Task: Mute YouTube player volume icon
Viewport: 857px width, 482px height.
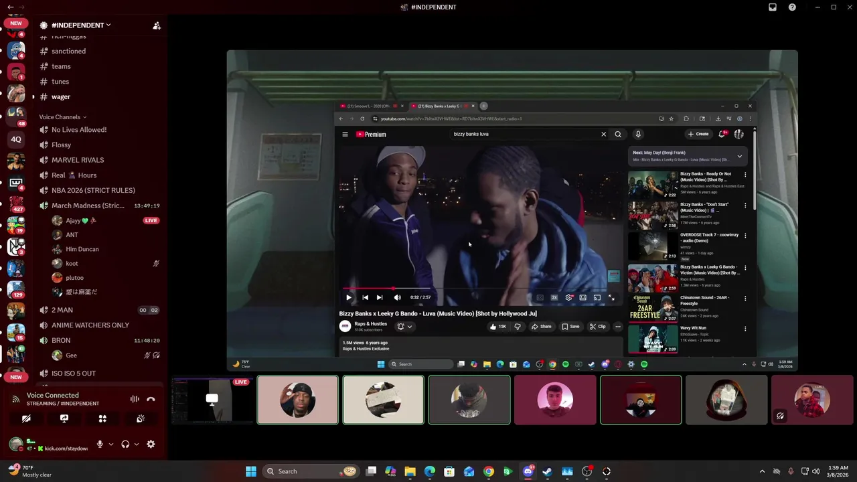Action: point(397,297)
